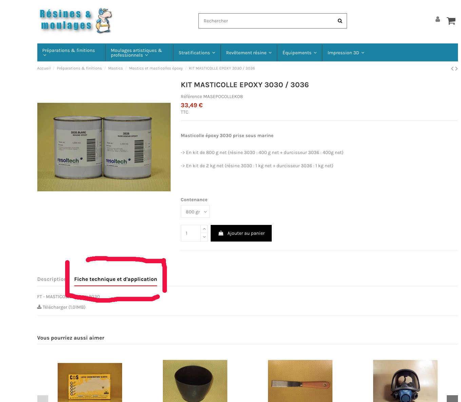
Task: Click the Ajouter au panier button
Action: (x=241, y=233)
